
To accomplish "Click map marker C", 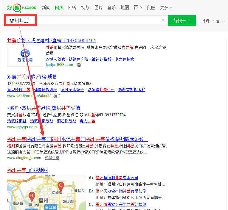I will click(61, 186).
